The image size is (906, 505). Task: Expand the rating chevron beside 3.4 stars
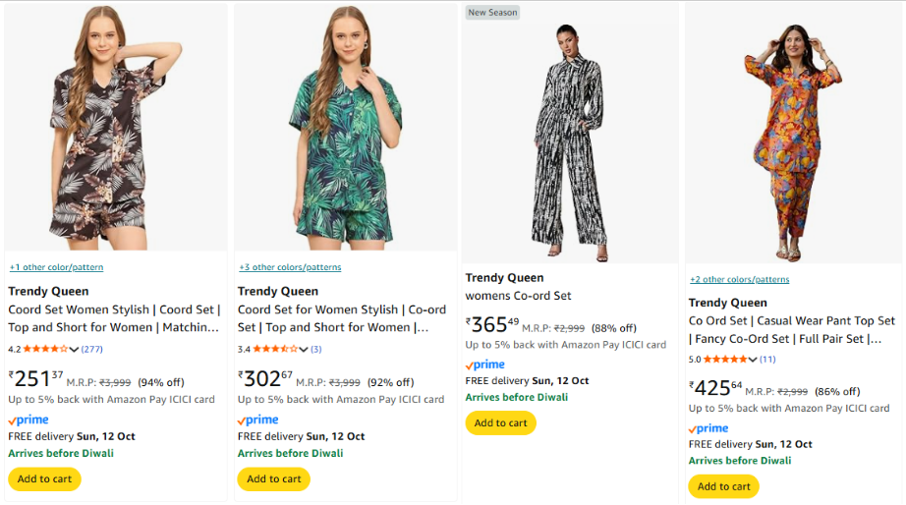(304, 350)
